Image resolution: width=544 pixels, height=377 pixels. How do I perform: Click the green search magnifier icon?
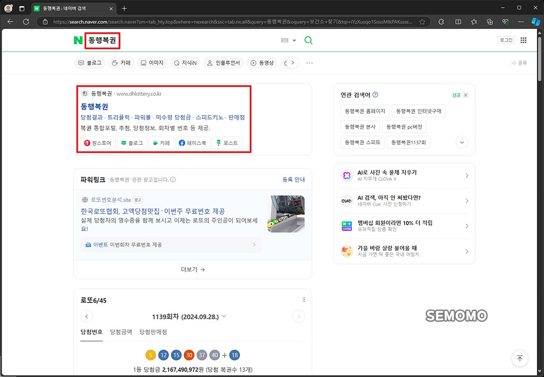click(x=308, y=40)
